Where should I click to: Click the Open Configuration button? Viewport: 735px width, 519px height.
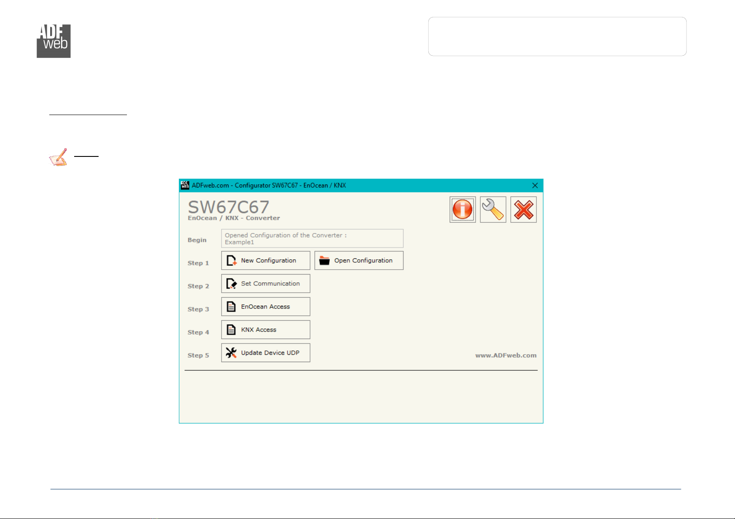359,260
